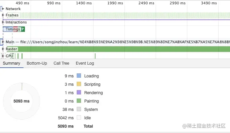Switch to the Event Log tab

pyautogui.click(x=85, y=63)
